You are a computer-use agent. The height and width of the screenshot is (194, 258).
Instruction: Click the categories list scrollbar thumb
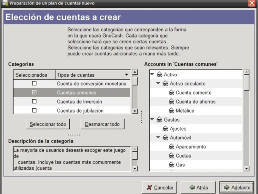[x=135, y=81]
